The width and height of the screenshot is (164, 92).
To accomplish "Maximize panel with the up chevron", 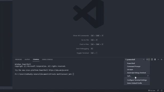I will 158,60.
